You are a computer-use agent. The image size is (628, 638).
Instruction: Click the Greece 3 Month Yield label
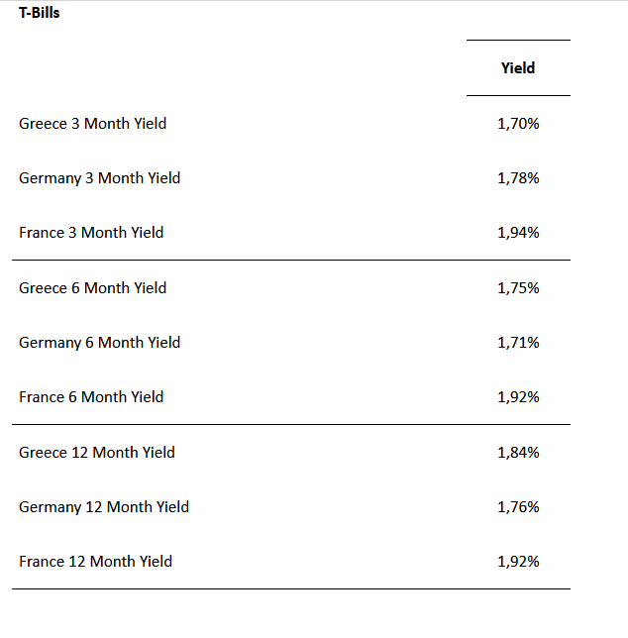pyautogui.click(x=92, y=124)
